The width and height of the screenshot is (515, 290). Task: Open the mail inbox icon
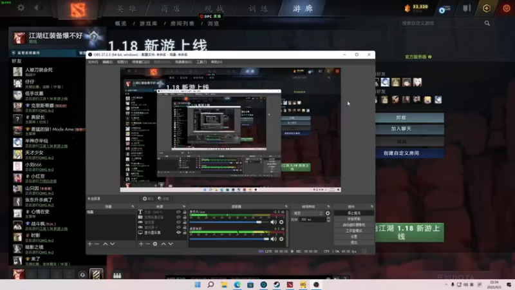(x=444, y=9)
